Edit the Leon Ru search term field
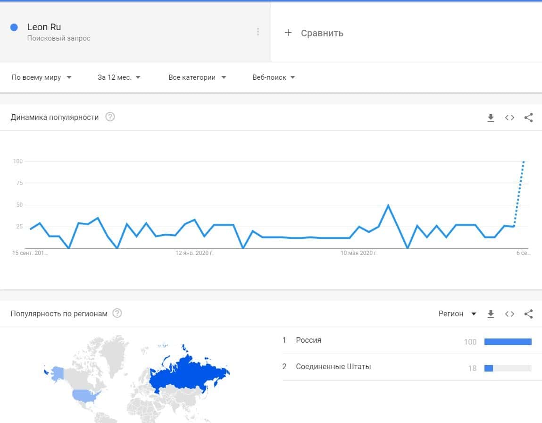 coord(44,27)
